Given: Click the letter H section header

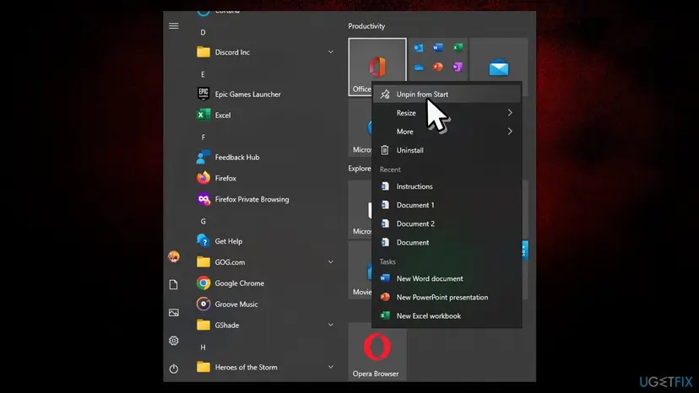Looking at the screenshot, I should click(x=203, y=347).
